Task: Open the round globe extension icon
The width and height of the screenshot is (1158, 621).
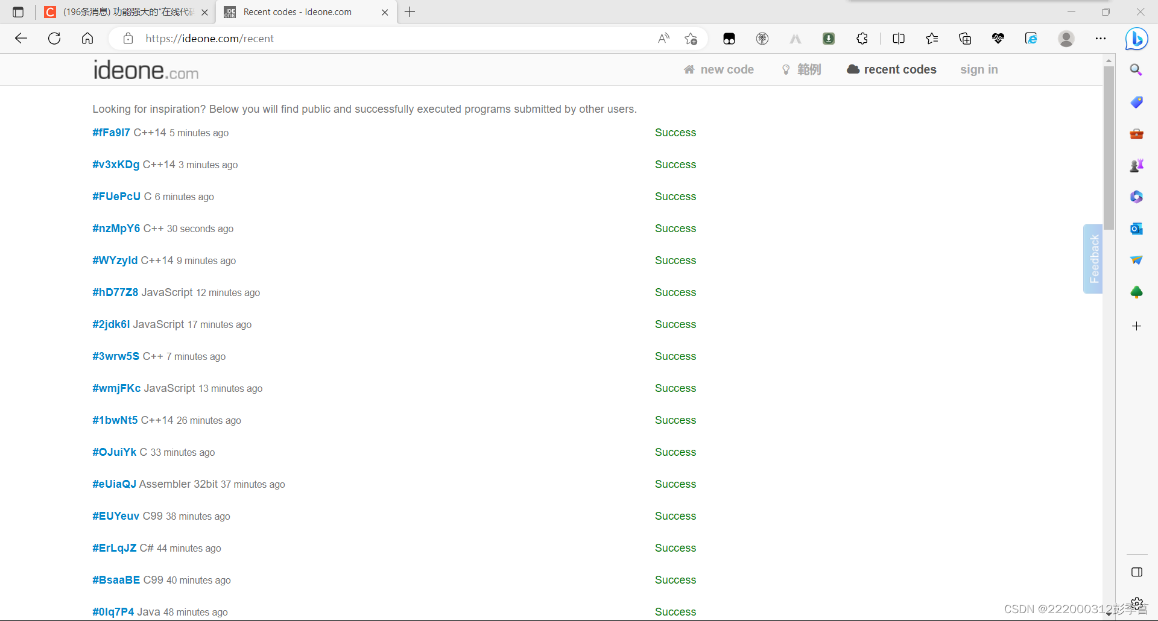Action: click(762, 39)
